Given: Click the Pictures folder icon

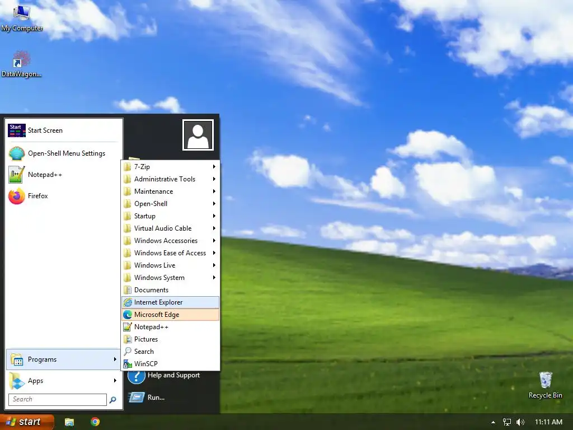Looking at the screenshot, I should [x=128, y=339].
